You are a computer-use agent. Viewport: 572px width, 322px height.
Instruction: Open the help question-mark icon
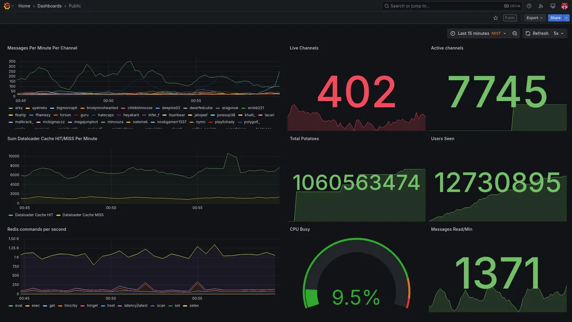point(529,6)
